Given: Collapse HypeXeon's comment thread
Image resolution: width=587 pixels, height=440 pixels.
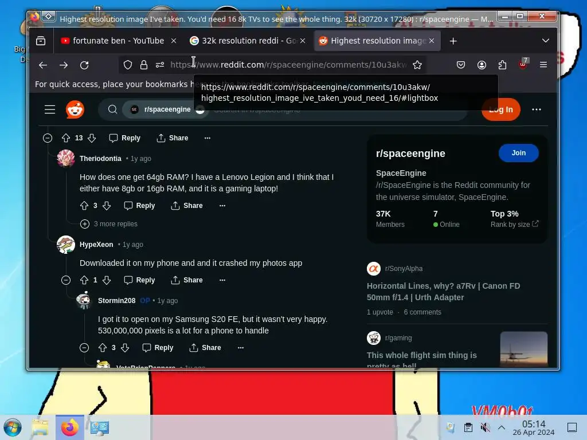Looking at the screenshot, I should 66,280.
